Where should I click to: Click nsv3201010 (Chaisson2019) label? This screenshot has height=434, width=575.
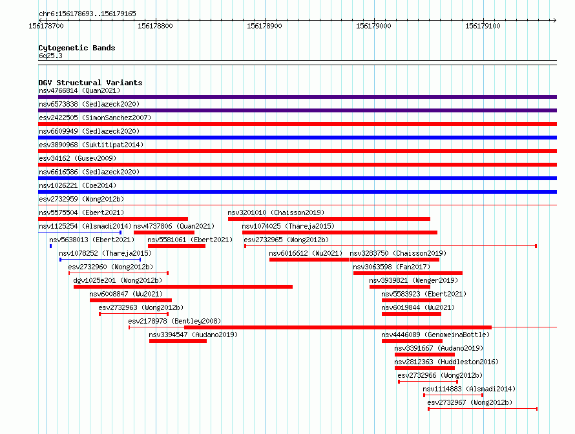click(276, 212)
